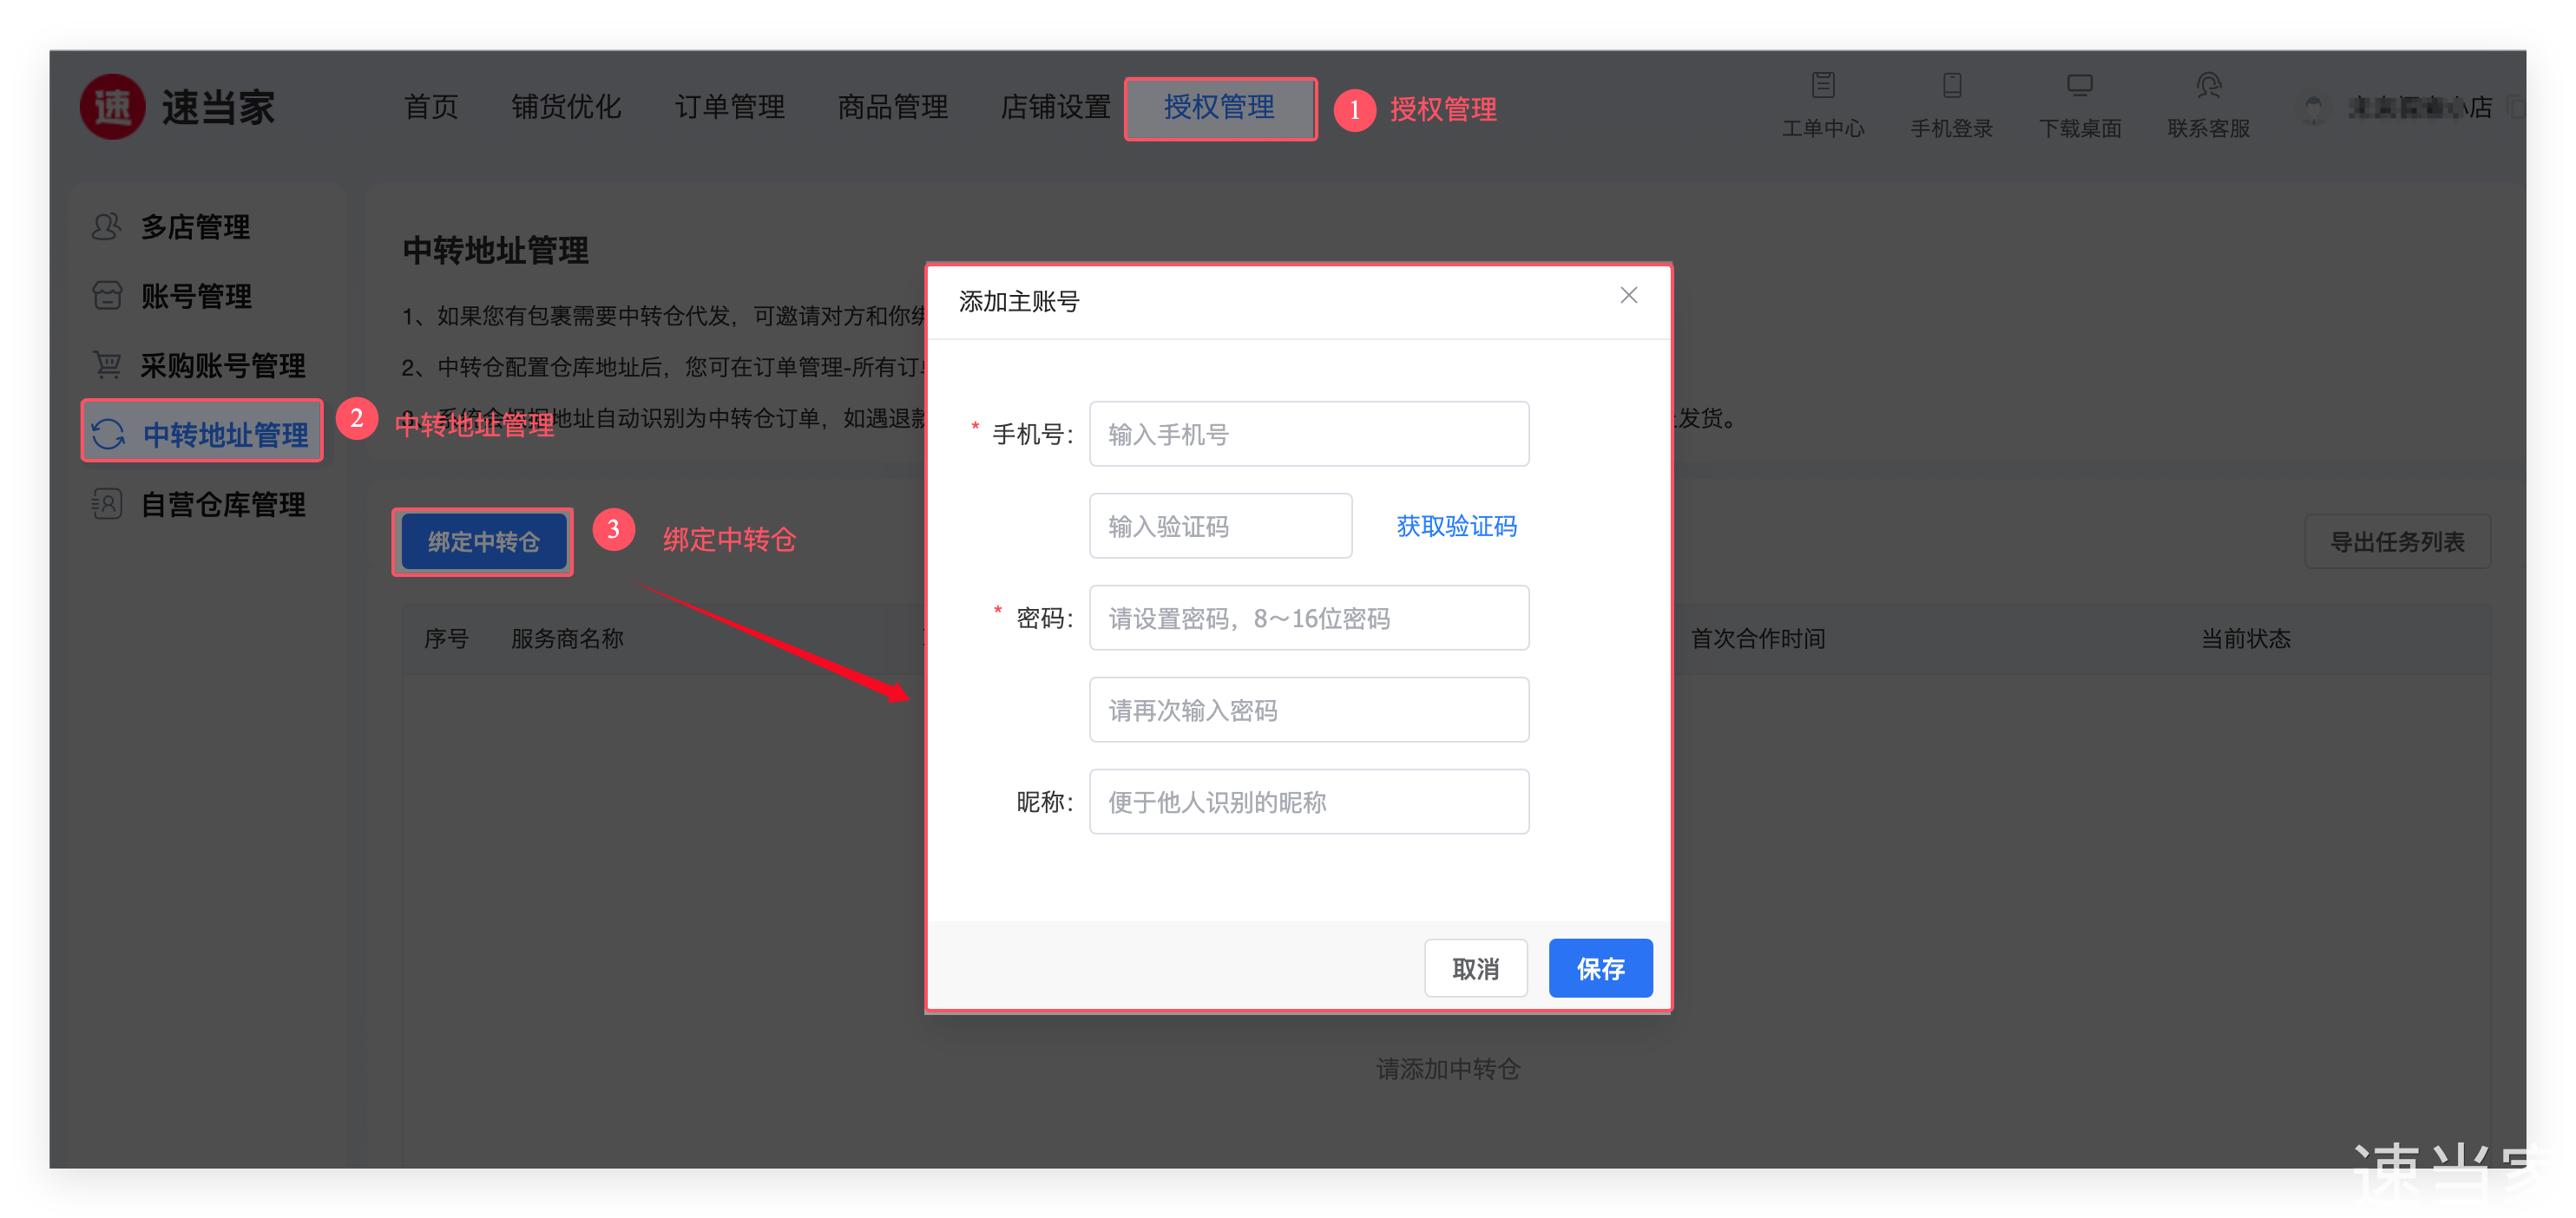This screenshot has height=1218, width=2576.
Task: Click the 多店管理 sidebar icon
Action: 106,226
